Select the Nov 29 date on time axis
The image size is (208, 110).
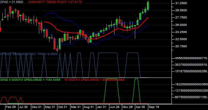pyautogui.click(x=127, y=107)
